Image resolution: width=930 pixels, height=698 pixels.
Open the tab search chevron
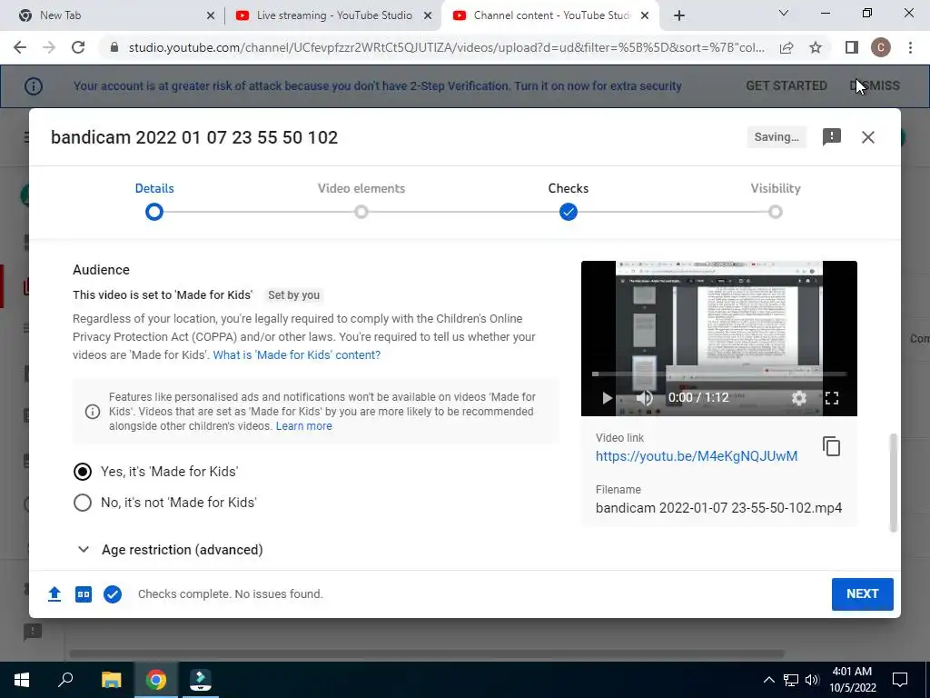click(784, 13)
